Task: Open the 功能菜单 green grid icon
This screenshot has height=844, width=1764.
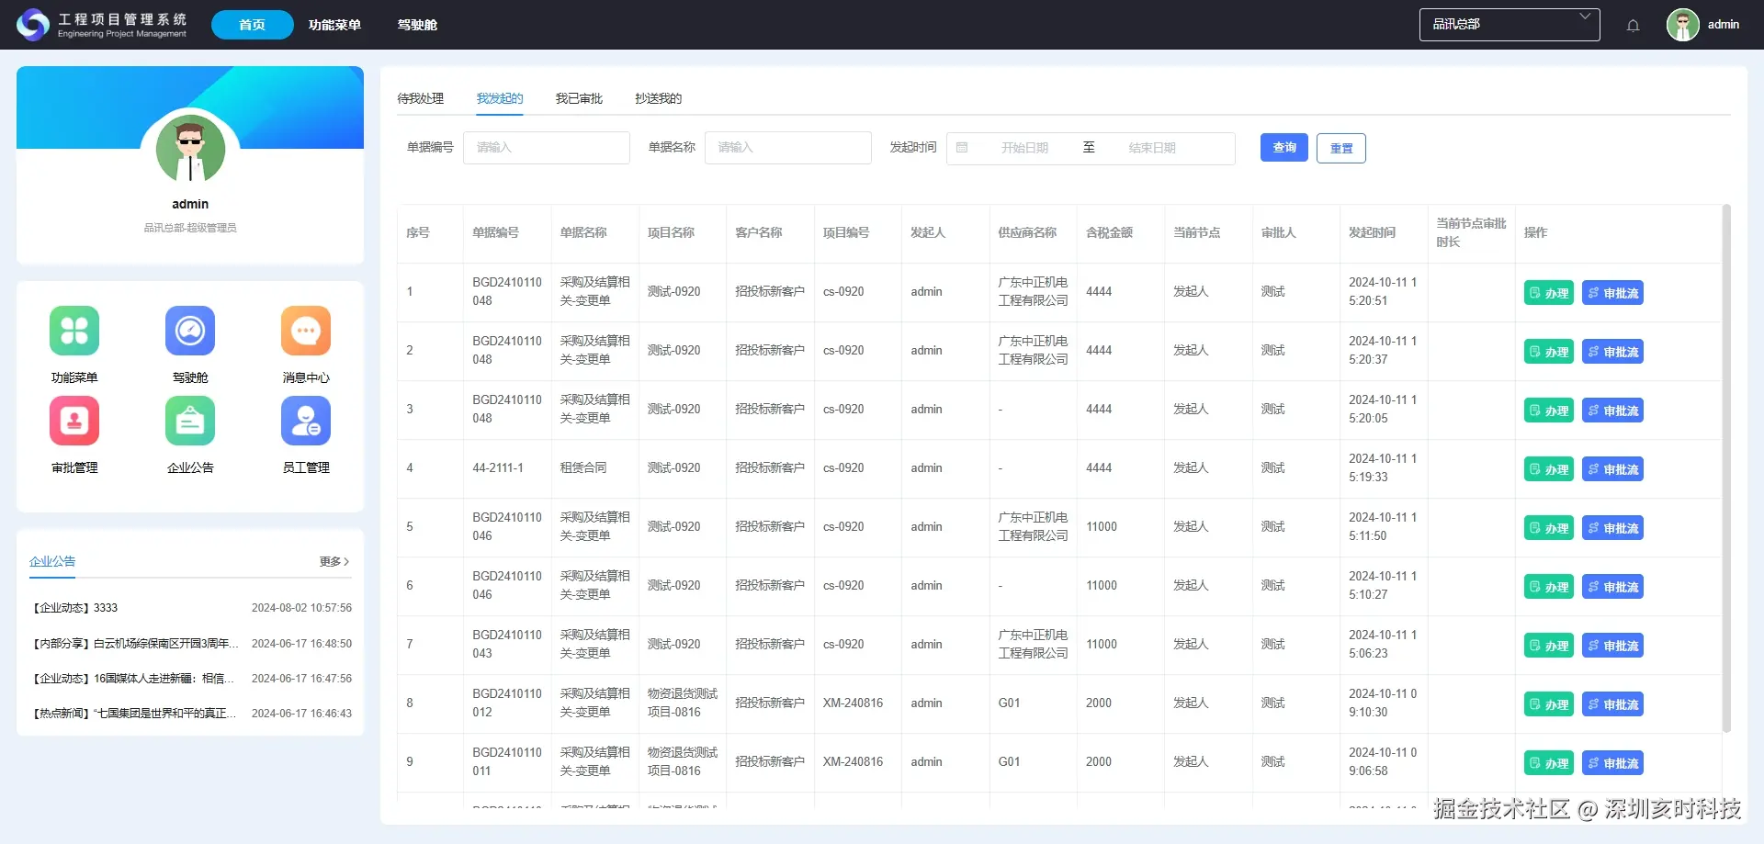Action: coord(74,331)
